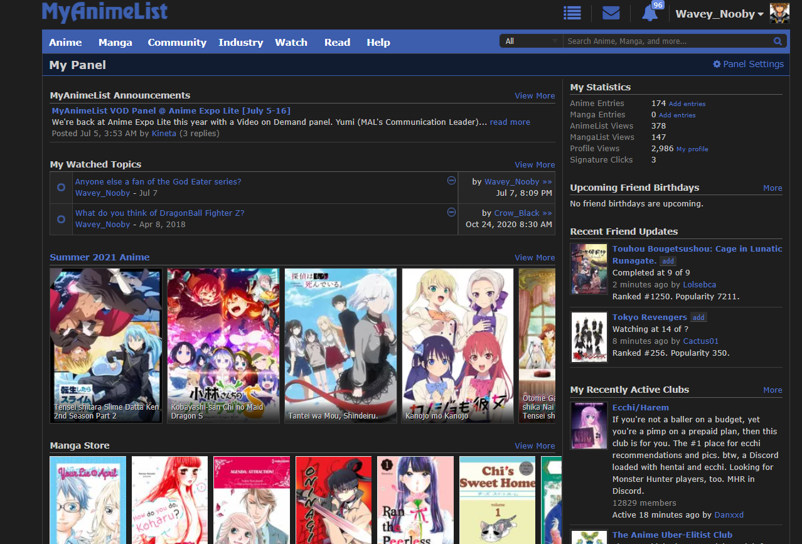Click the search magnifier icon
802x544 pixels.
point(778,41)
